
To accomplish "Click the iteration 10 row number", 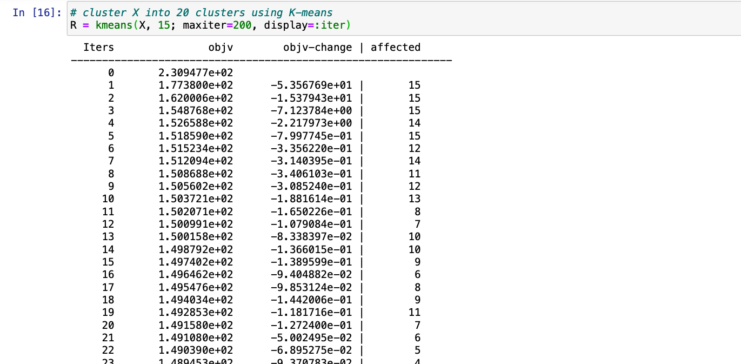I will [x=108, y=199].
